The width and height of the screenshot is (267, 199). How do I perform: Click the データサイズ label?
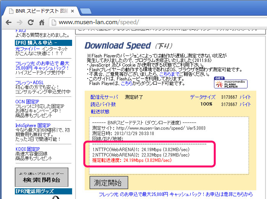203,97
